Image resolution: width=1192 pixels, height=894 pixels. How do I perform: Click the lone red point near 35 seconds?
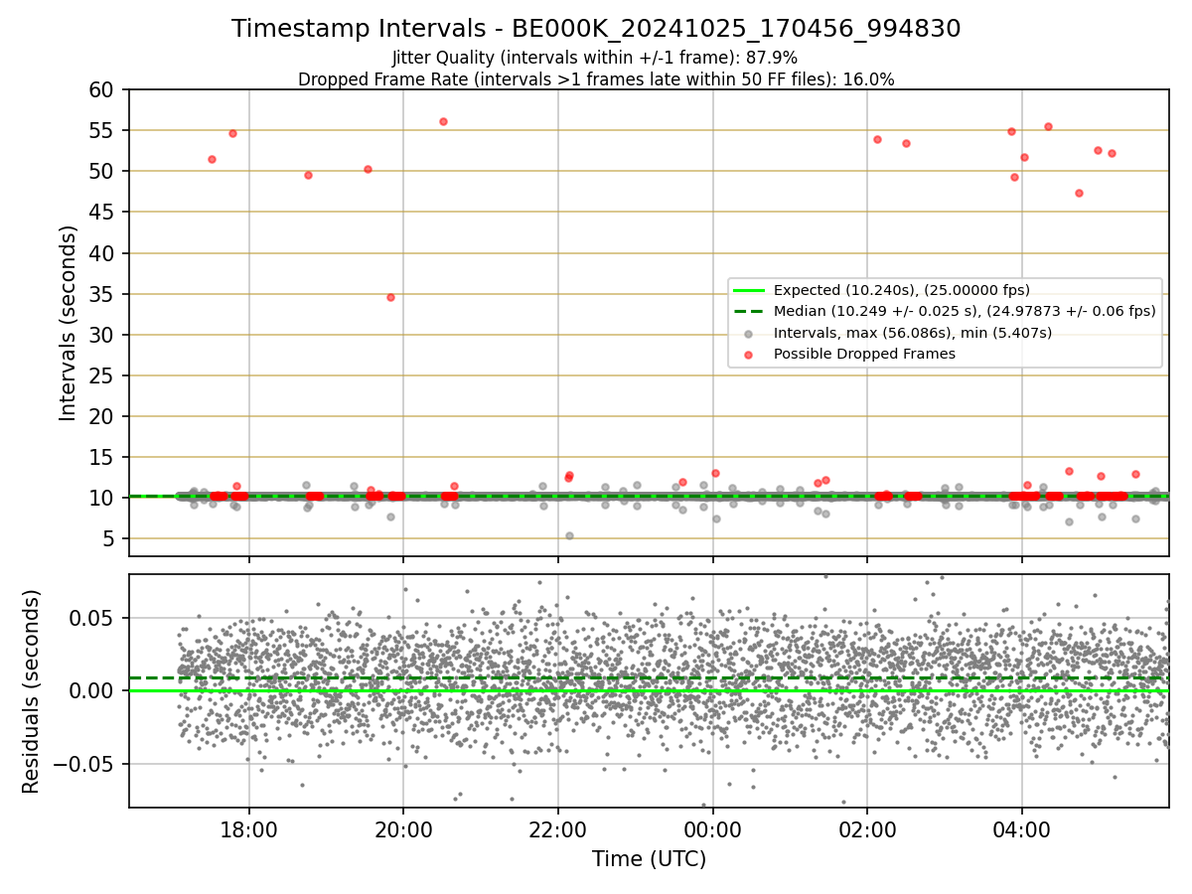[x=390, y=297]
